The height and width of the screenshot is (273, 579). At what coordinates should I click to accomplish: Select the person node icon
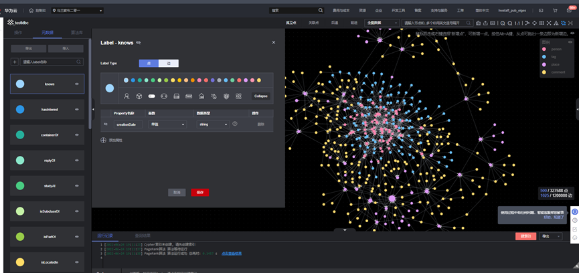coord(127,96)
